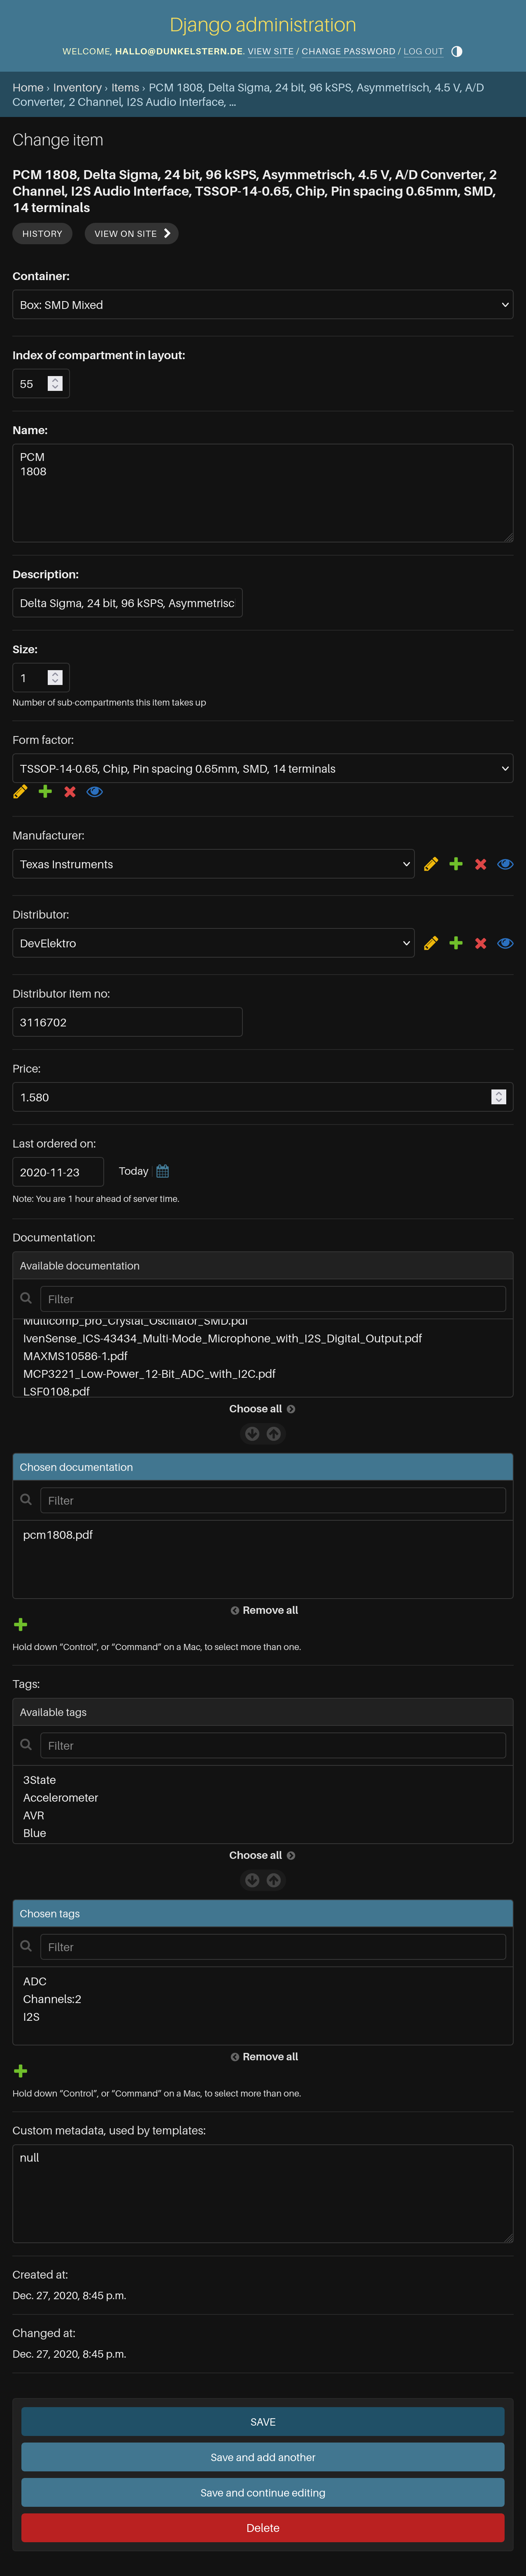
Task: Delete the selected form factor via red X
Action: click(x=70, y=792)
